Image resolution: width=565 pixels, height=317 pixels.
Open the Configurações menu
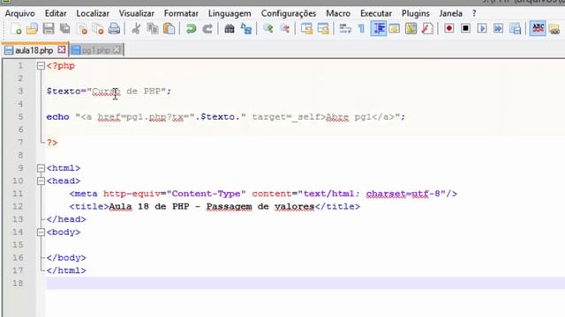click(289, 13)
